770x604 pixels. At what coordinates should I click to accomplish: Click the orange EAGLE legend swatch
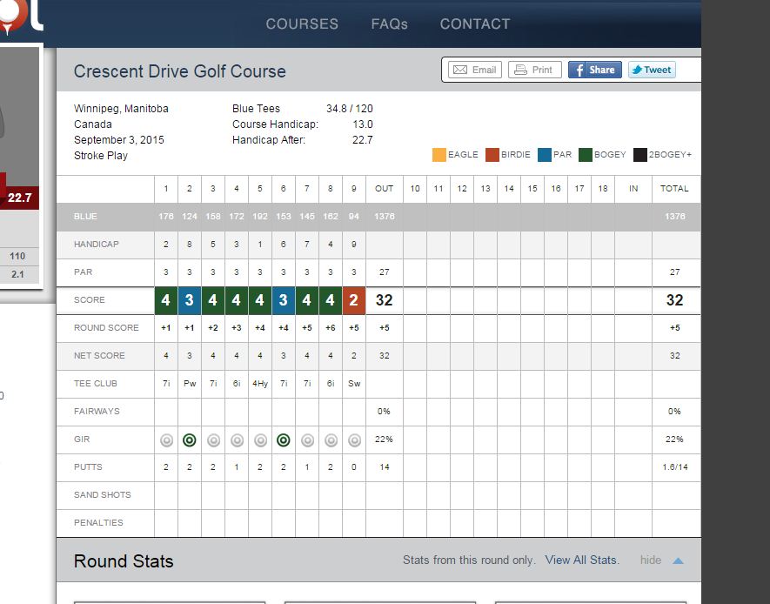439,155
